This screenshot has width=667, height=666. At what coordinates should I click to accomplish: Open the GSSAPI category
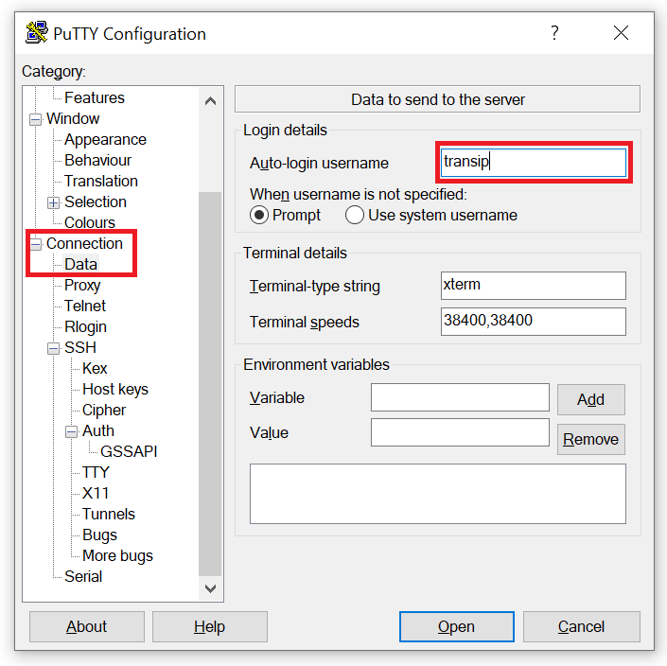[x=129, y=452]
